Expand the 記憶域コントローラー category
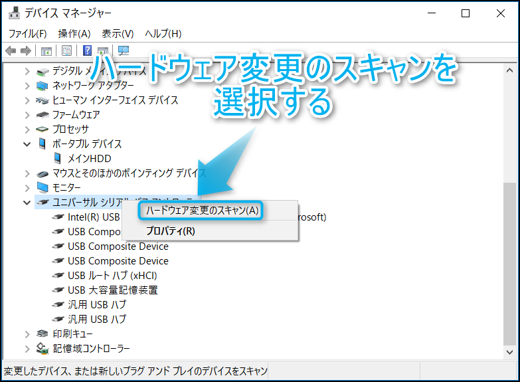Viewport: 520px width, 382px height. pyautogui.click(x=27, y=349)
